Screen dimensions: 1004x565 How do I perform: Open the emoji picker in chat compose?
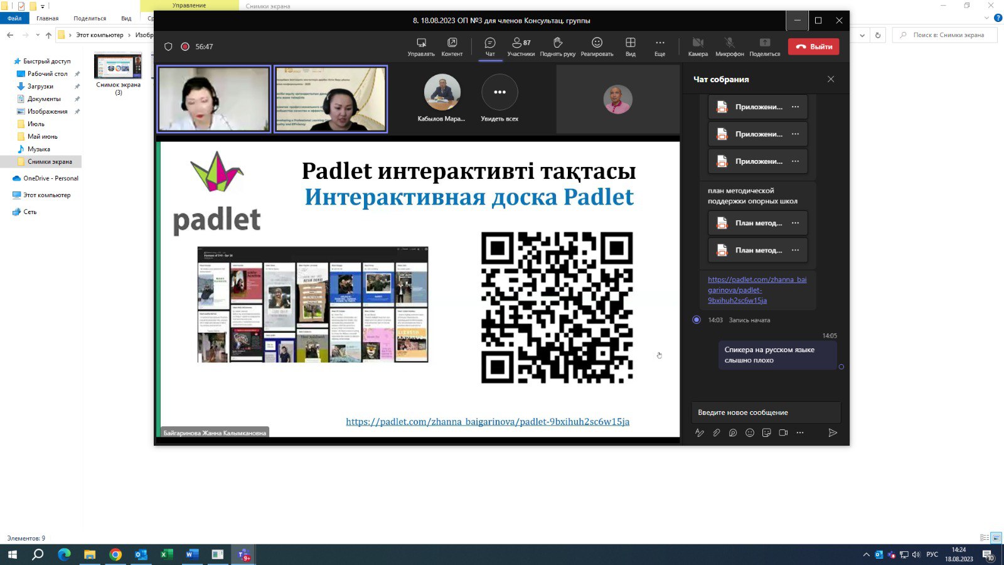(749, 433)
